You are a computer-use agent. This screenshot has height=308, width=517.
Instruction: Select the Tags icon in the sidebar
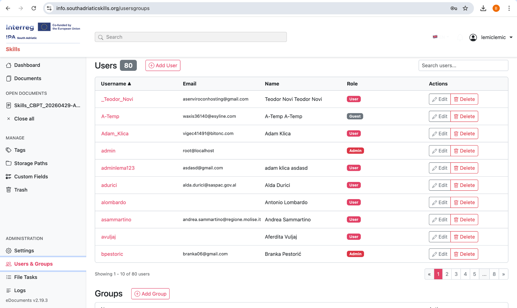coord(9,150)
